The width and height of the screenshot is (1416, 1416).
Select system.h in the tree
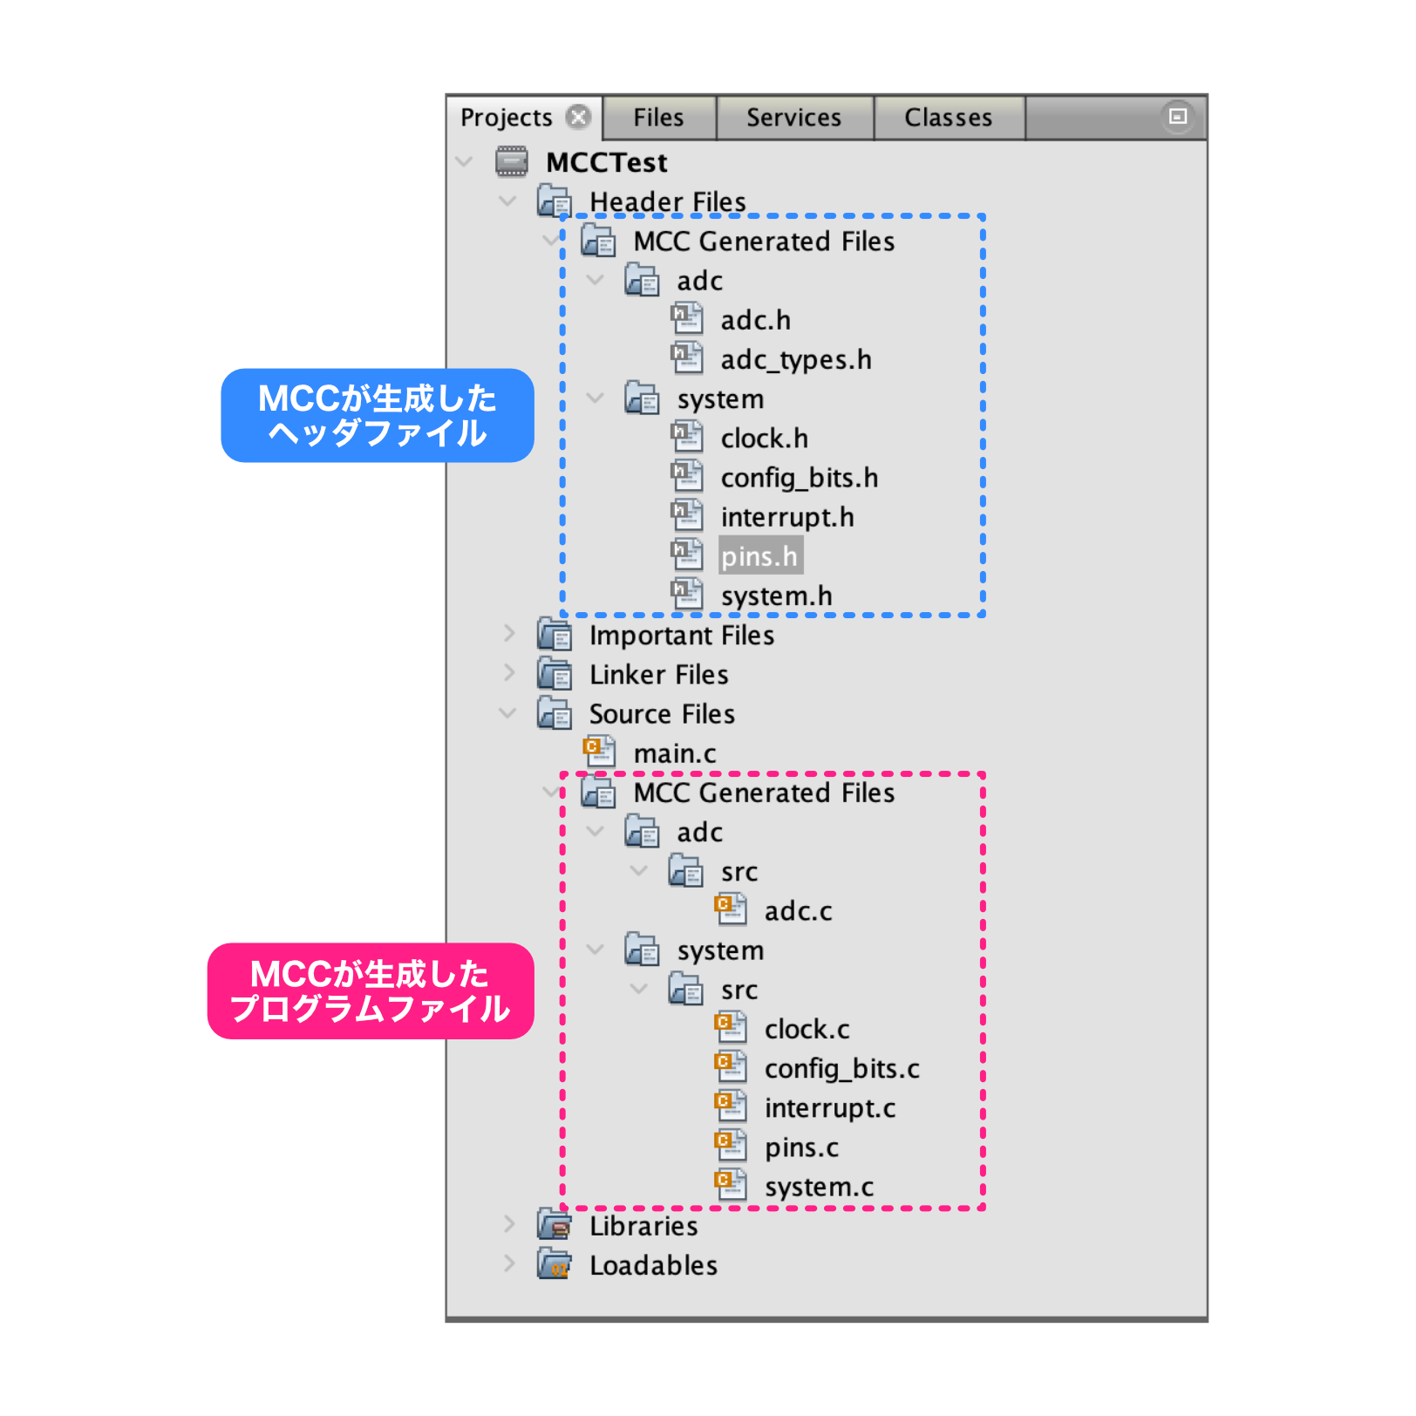click(x=777, y=596)
